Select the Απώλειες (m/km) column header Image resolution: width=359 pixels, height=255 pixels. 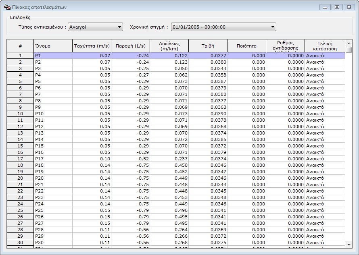tap(169, 46)
